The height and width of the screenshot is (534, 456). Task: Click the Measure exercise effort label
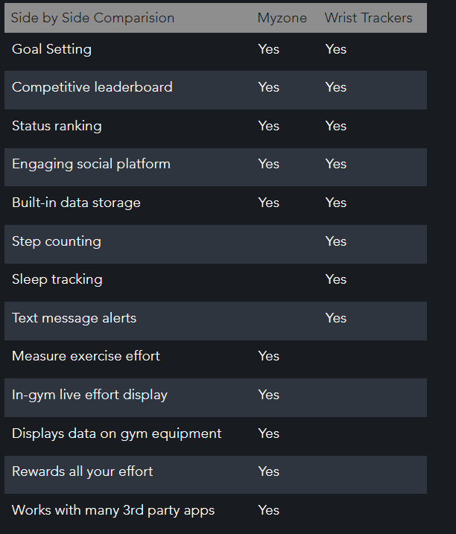86,356
